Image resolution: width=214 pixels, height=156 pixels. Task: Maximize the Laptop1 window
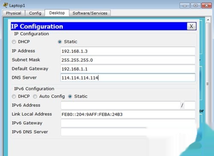196,6
